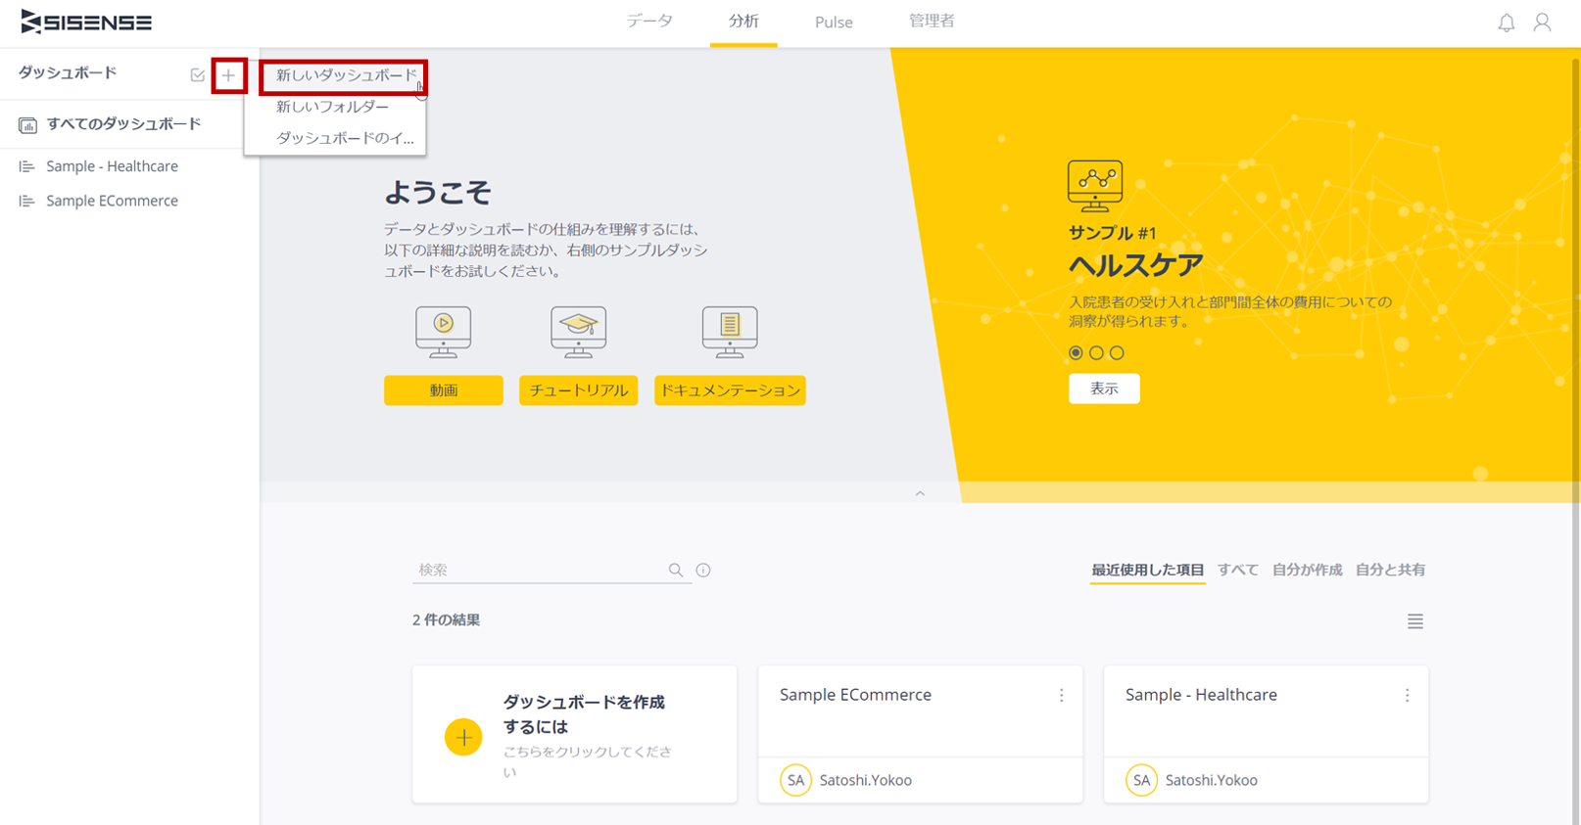
Task: Open the user profile icon
Action: 1543,23
